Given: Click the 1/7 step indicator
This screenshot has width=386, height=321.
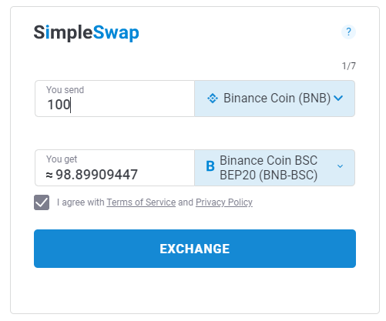Looking at the screenshot, I should tap(349, 66).
